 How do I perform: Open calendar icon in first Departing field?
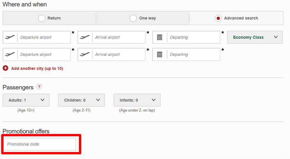[160, 37]
